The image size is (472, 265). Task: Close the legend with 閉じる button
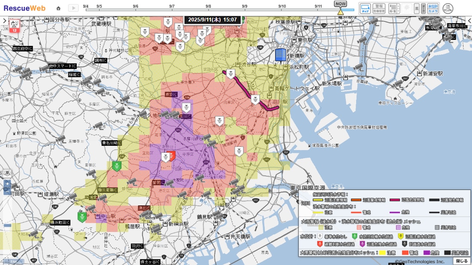click(x=461, y=261)
